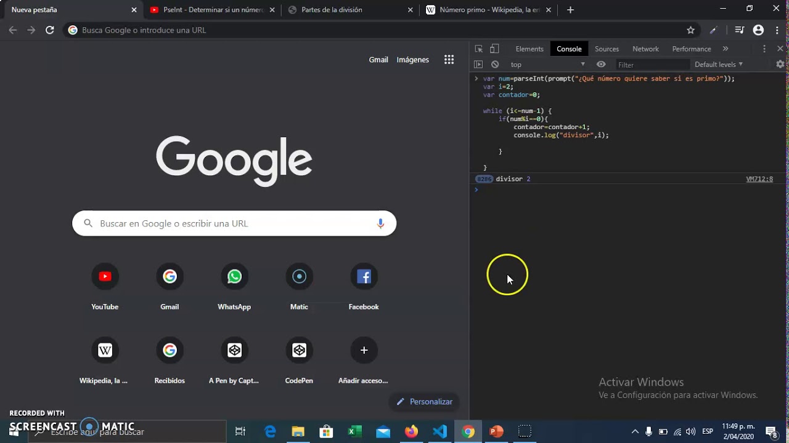Viewport: 789px width, 443px height.
Task: Click the volume icon in the system tray
Action: tap(691, 431)
